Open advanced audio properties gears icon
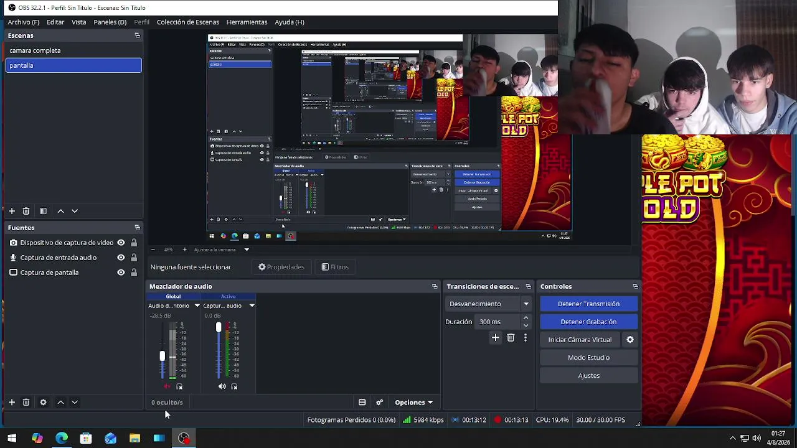The image size is (797, 448). [379, 403]
